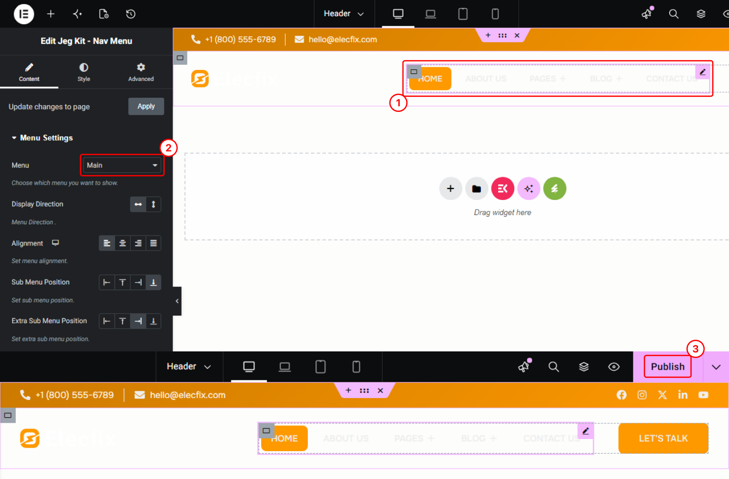The image size is (729, 479).
Task: Open document settings icon left of History
Action: pyautogui.click(x=104, y=14)
